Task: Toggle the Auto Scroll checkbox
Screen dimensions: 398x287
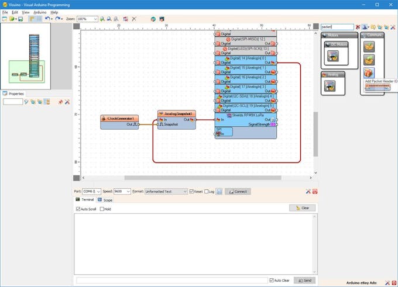Action: 78,209
